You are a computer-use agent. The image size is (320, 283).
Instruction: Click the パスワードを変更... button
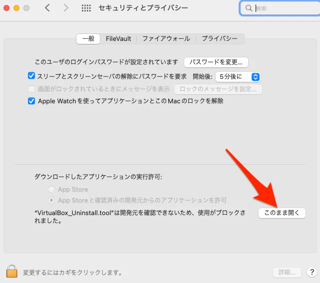click(216, 62)
